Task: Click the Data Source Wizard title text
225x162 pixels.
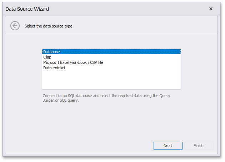Action: tap(27, 9)
